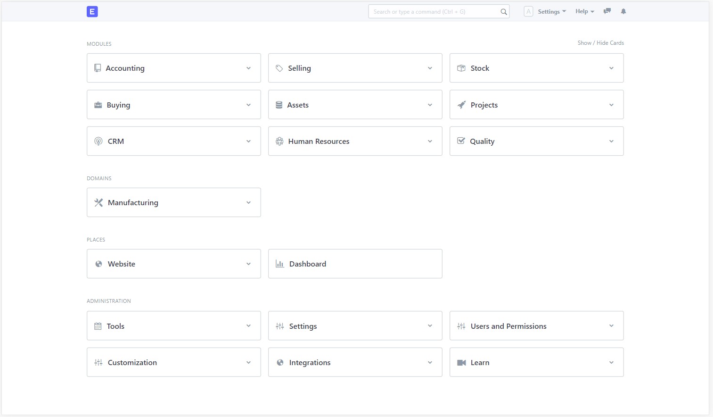This screenshot has height=417, width=713.
Task: Click the search magnifier icon
Action: tap(504, 12)
